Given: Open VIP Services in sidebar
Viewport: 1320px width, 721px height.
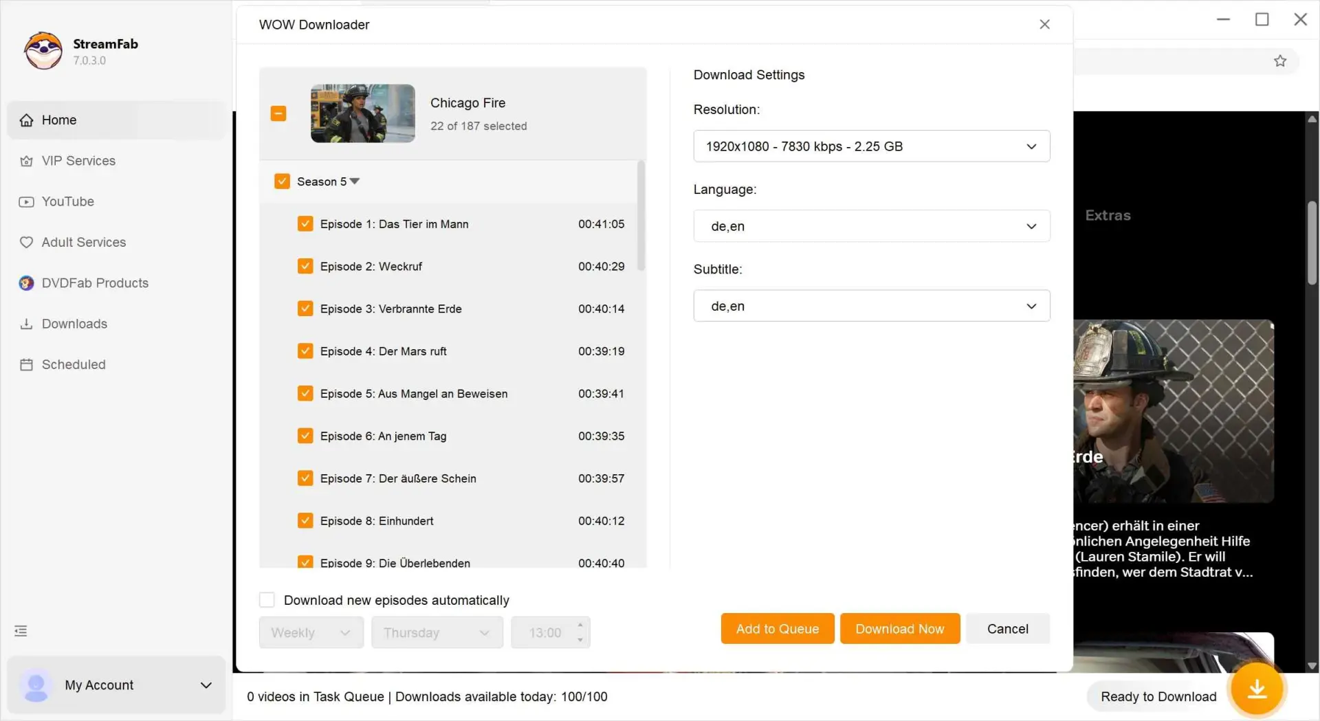Looking at the screenshot, I should pyautogui.click(x=116, y=161).
